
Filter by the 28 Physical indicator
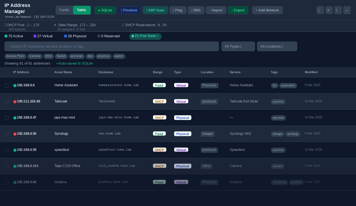click(x=75, y=36)
